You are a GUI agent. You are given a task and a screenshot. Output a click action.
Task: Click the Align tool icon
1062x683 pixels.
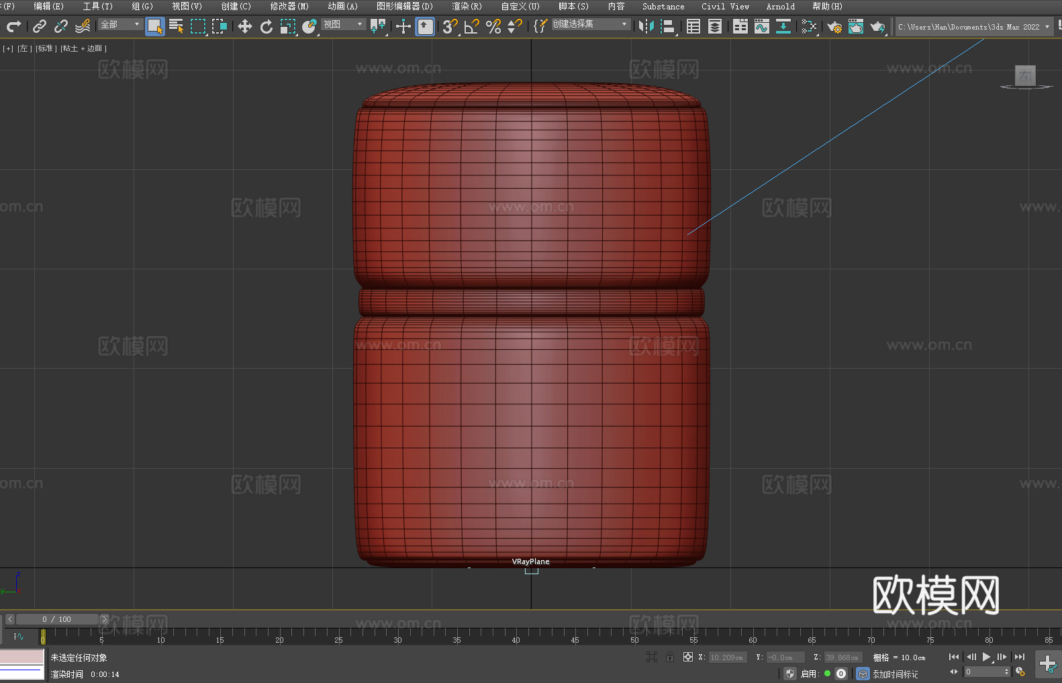(x=668, y=26)
